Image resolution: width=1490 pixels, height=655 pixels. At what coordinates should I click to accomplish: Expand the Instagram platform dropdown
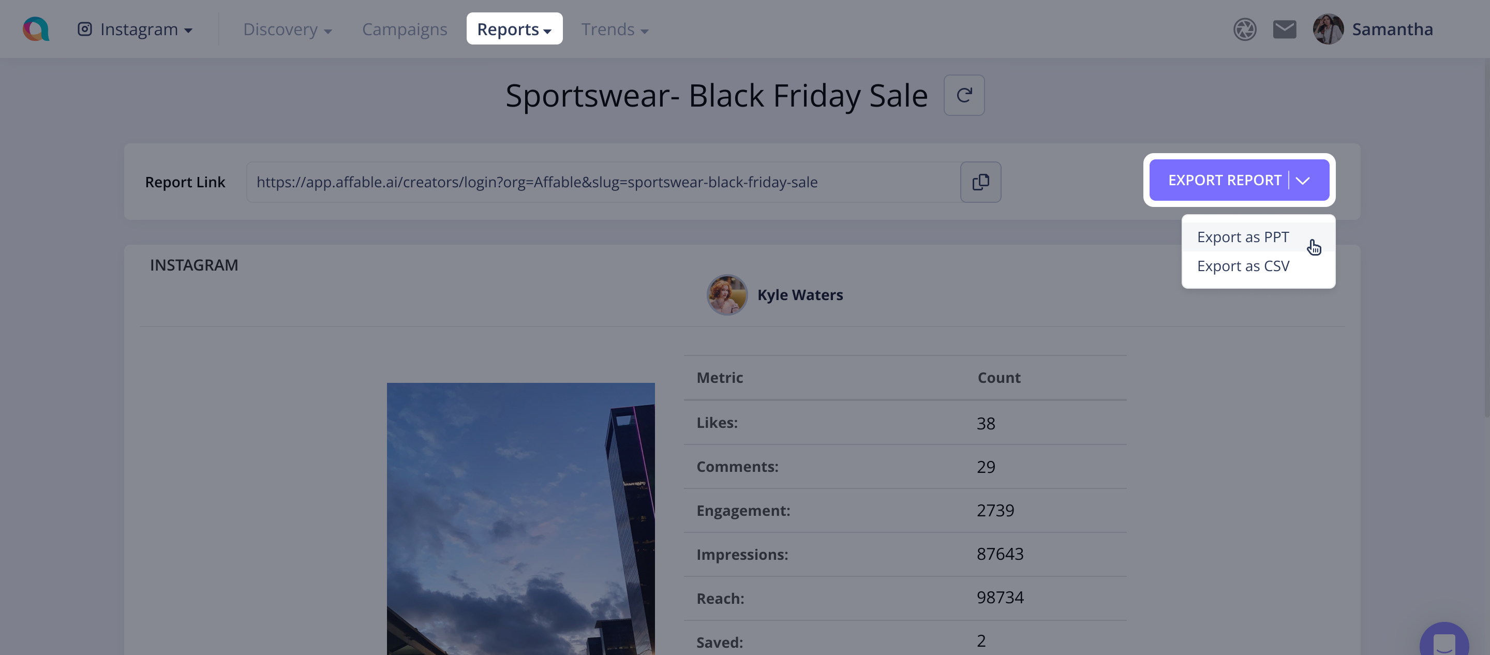click(188, 31)
